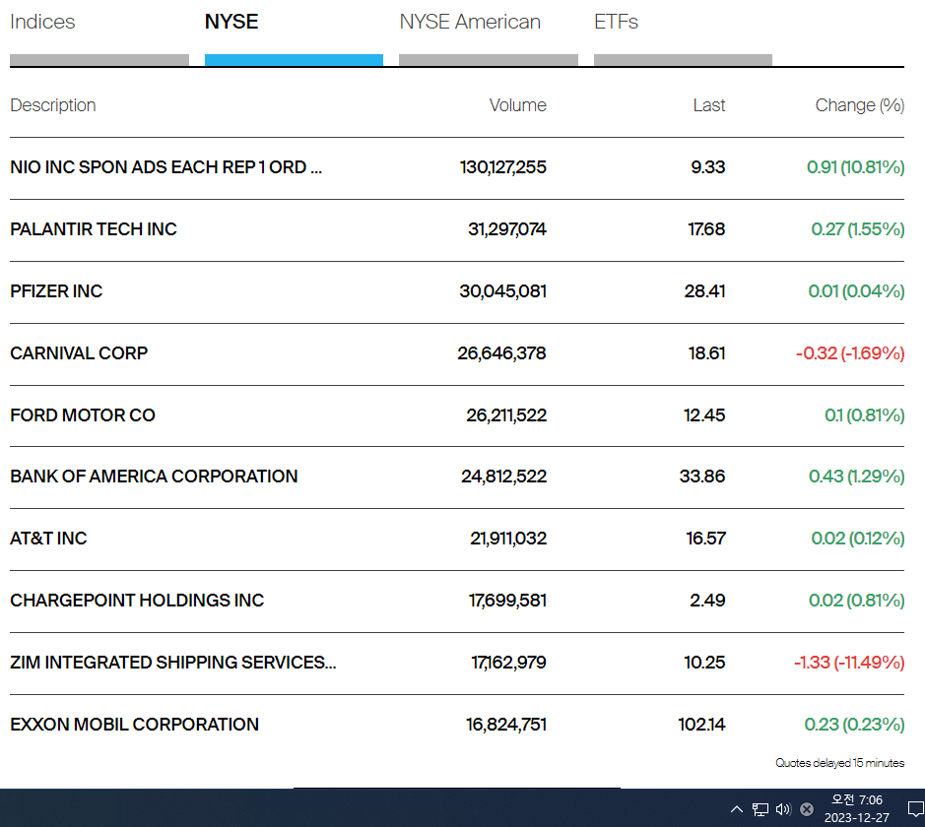Click the Description column header

point(53,105)
